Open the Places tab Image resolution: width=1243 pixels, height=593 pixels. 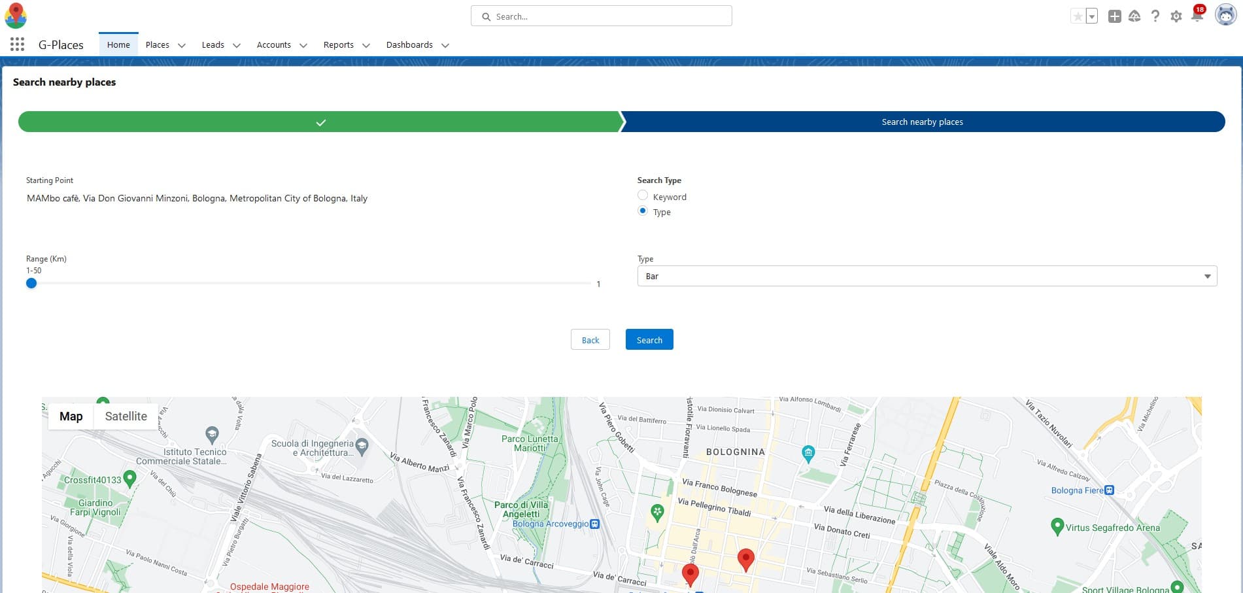coord(158,44)
